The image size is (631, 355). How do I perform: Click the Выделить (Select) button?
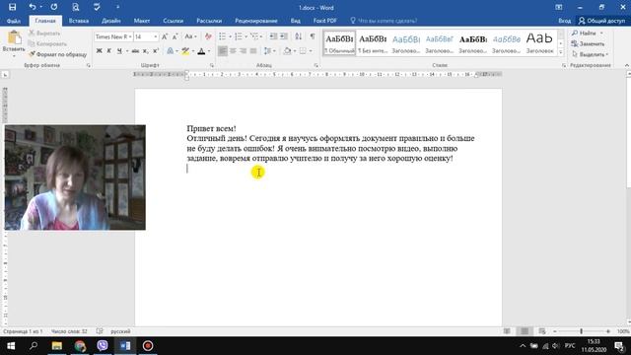click(x=590, y=54)
